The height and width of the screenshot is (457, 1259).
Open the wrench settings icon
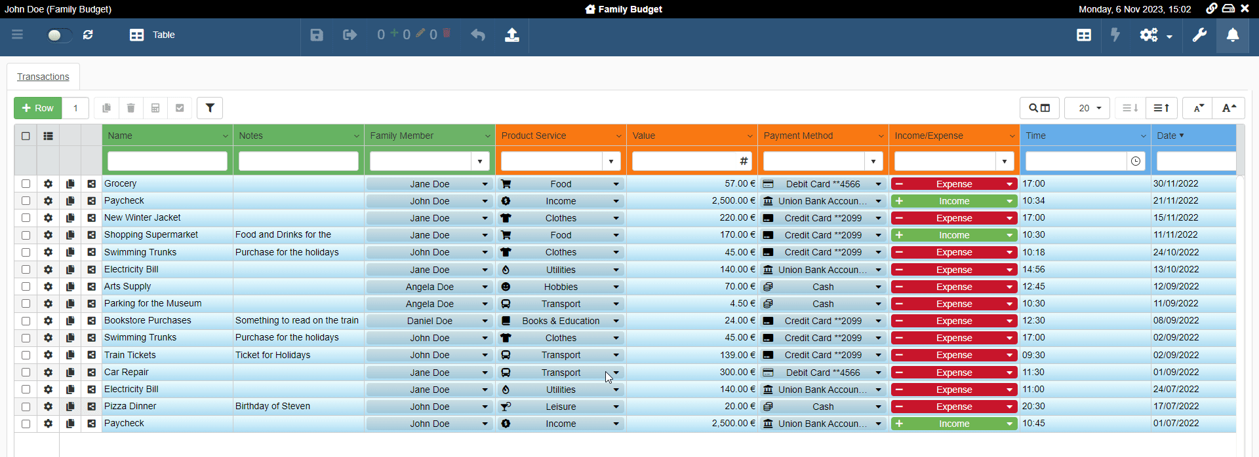[x=1199, y=35]
